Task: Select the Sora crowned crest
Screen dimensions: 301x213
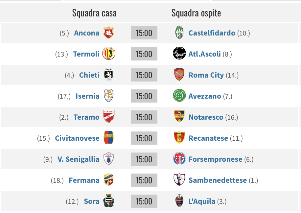Action: point(109,201)
